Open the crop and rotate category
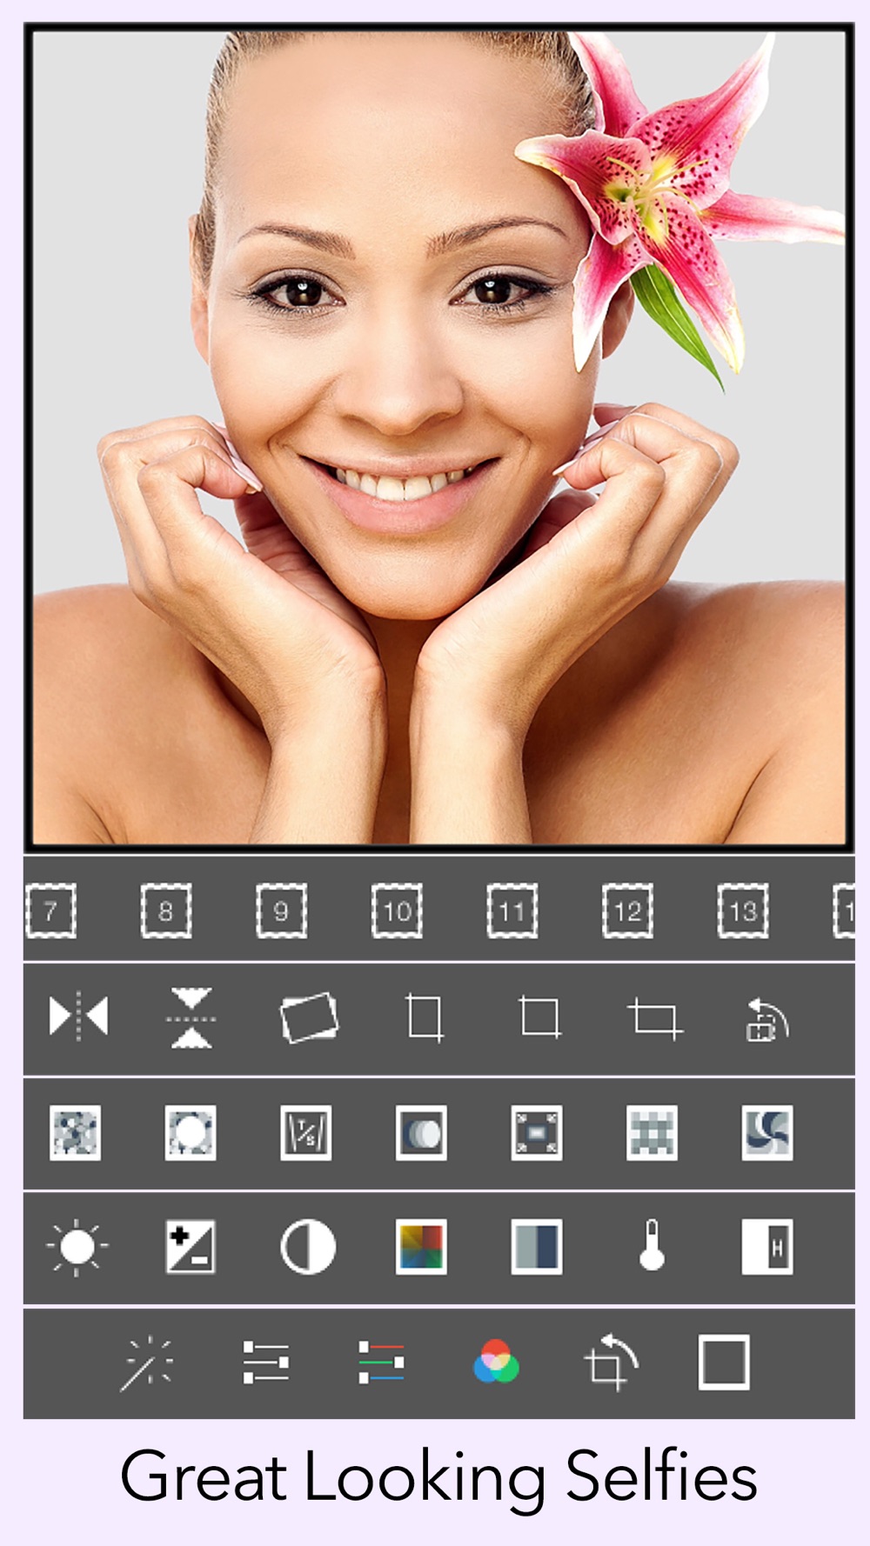The height and width of the screenshot is (1546, 870). (611, 1363)
